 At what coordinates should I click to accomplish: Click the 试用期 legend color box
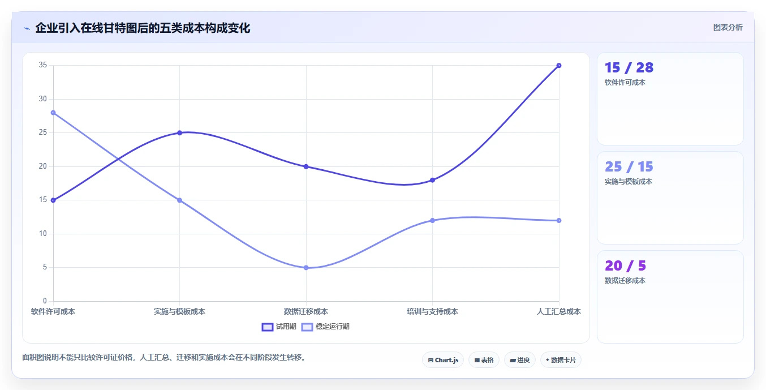[x=268, y=327]
